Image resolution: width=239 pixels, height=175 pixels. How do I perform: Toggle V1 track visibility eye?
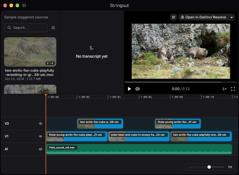click(x=40, y=136)
